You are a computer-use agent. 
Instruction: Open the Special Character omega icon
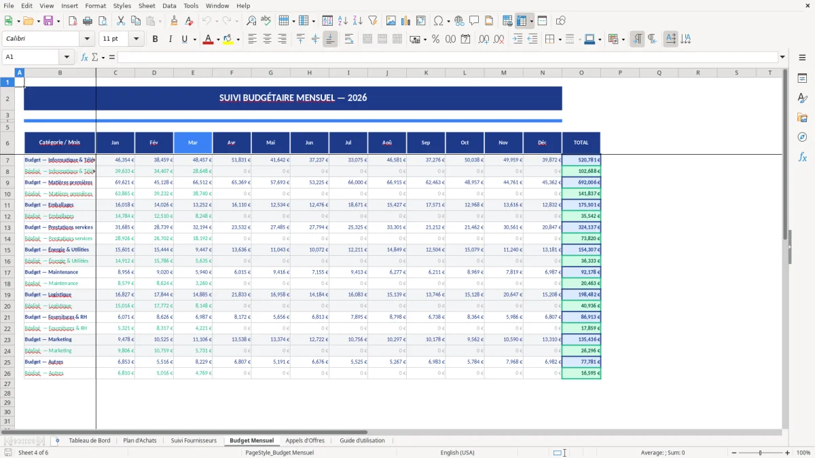tap(438, 21)
